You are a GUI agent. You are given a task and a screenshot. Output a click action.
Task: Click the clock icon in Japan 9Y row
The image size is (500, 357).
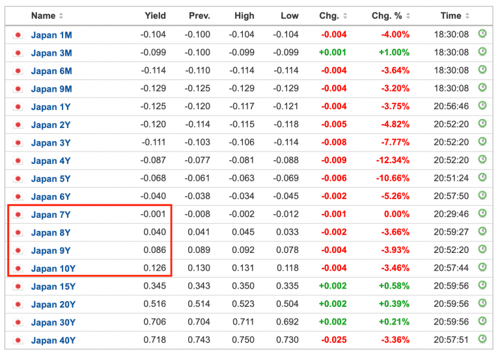(x=482, y=249)
